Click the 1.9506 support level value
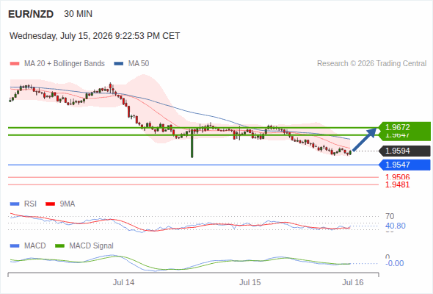Image resolution: width=433 pixels, height=294 pixels. tap(397, 177)
